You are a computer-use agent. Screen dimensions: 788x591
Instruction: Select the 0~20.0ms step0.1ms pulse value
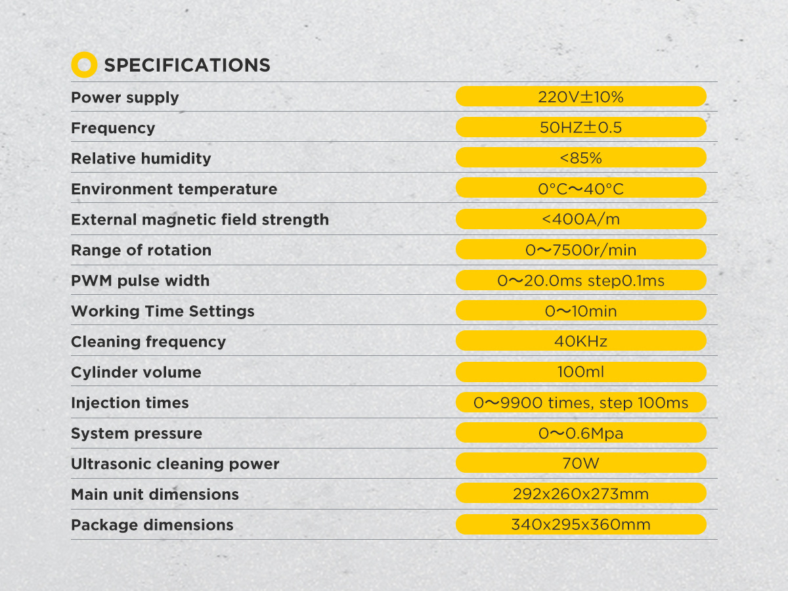point(580,281)
